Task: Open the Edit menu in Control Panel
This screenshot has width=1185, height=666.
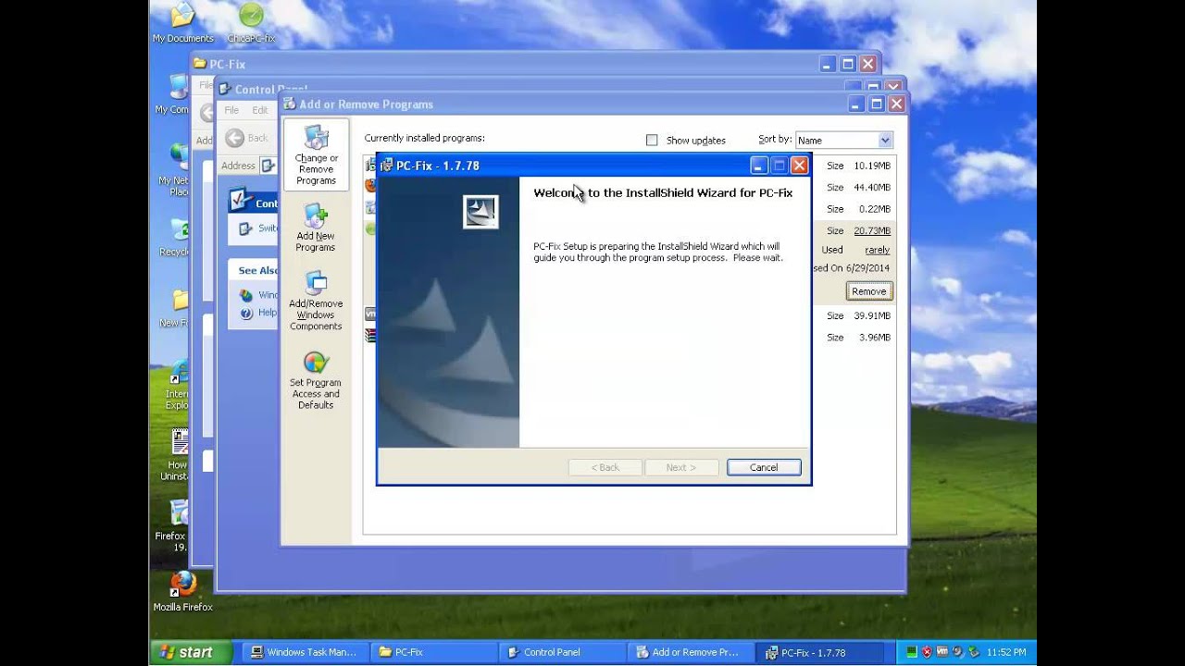Action: 260,110
